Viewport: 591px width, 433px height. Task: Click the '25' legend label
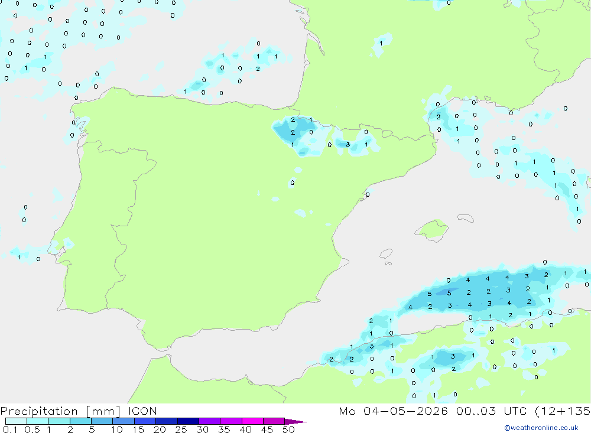tap(181, 429)
